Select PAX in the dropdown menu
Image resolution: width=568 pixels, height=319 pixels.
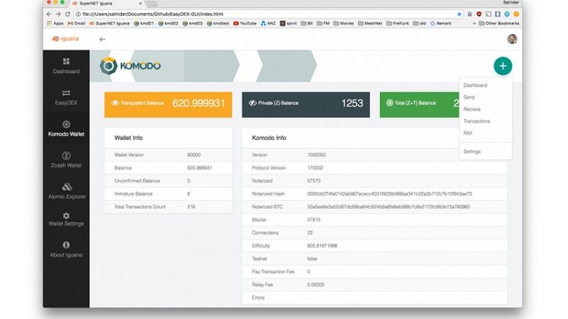[x=468, y=133]
